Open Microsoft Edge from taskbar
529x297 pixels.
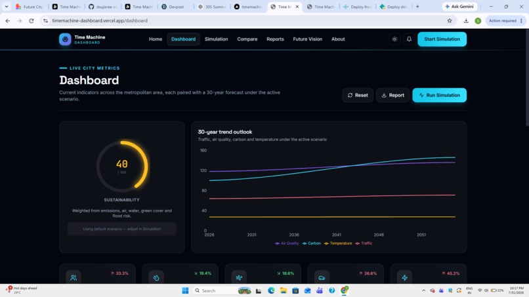click(x=271, y=290)
